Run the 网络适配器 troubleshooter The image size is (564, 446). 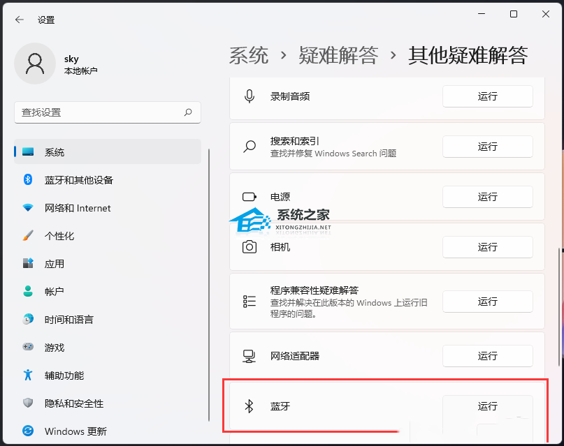[x=487, y=356]
